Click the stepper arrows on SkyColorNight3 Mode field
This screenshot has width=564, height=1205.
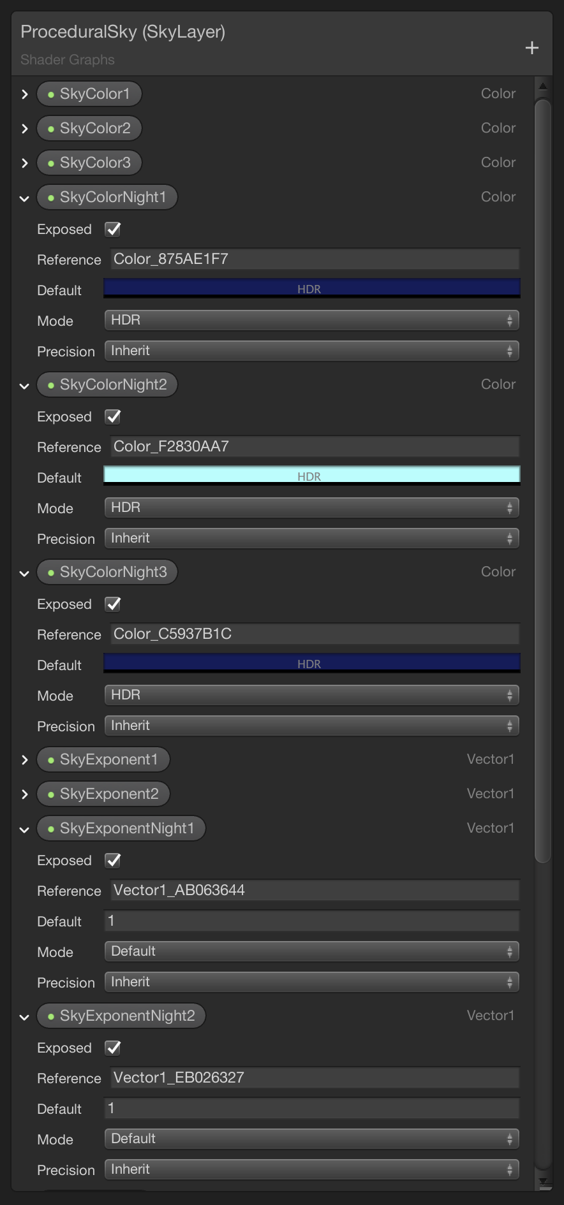click(510, 694)
